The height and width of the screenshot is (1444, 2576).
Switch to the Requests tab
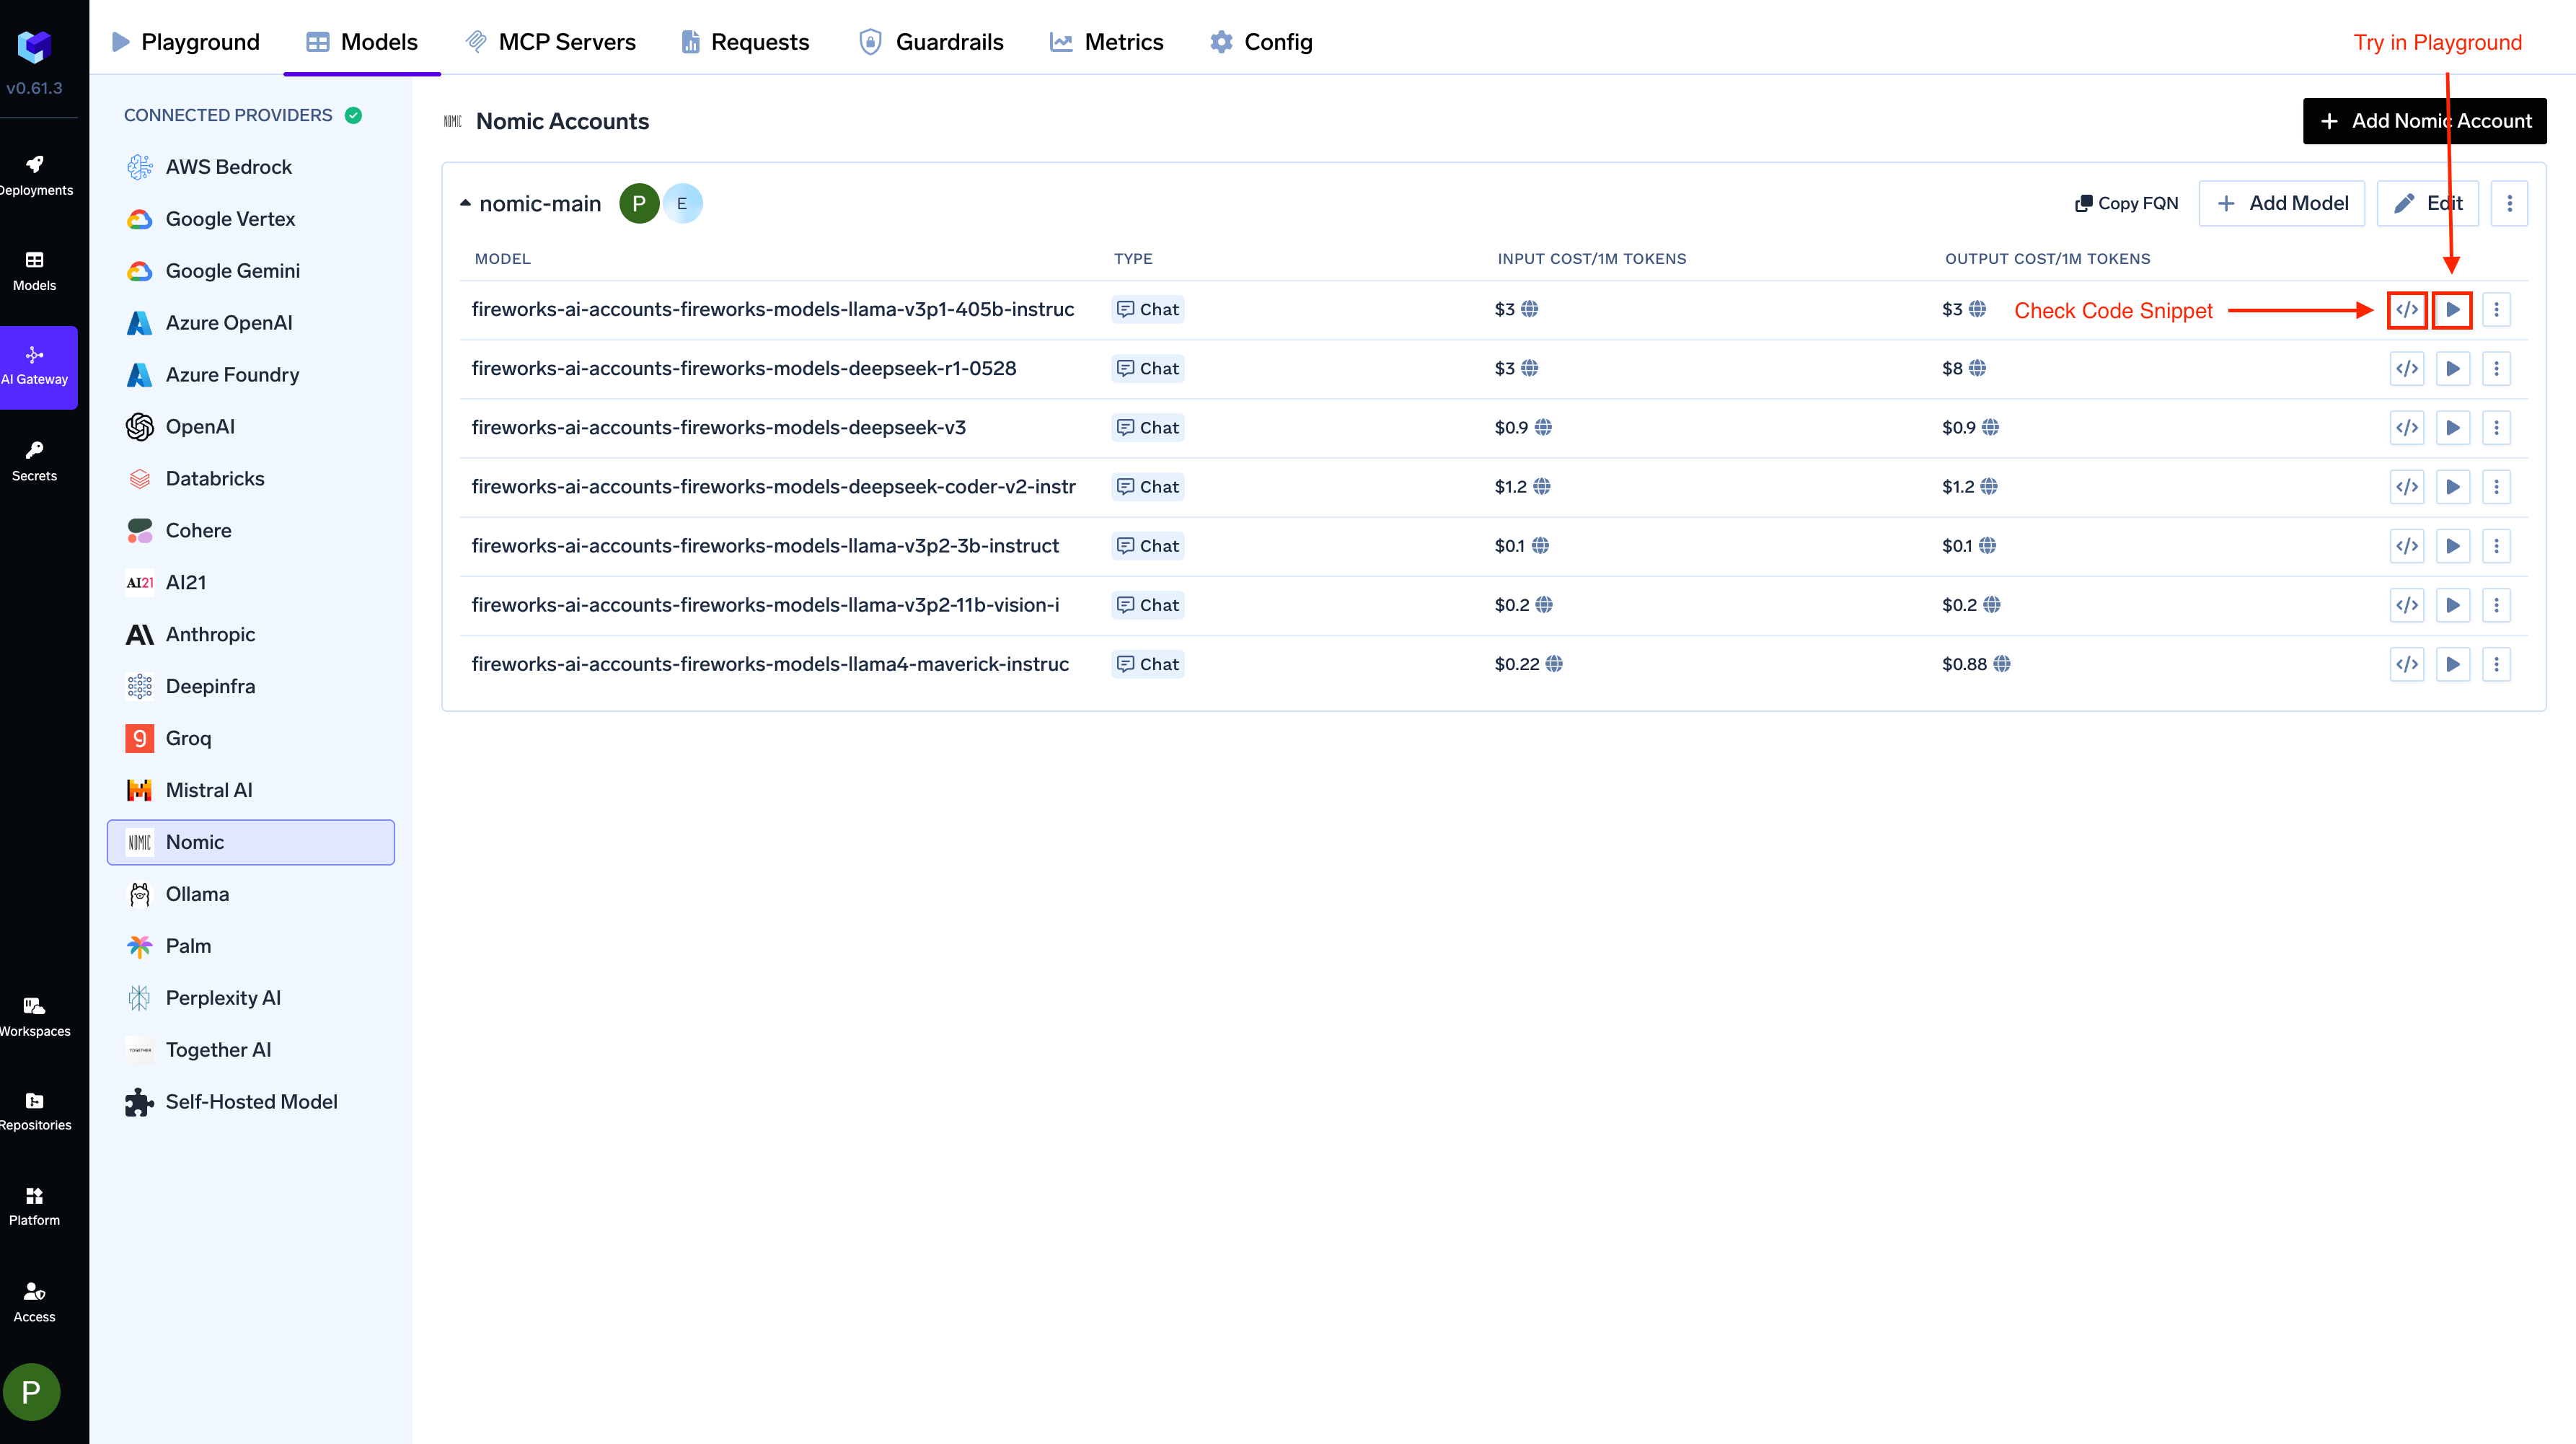click(745, 42)
